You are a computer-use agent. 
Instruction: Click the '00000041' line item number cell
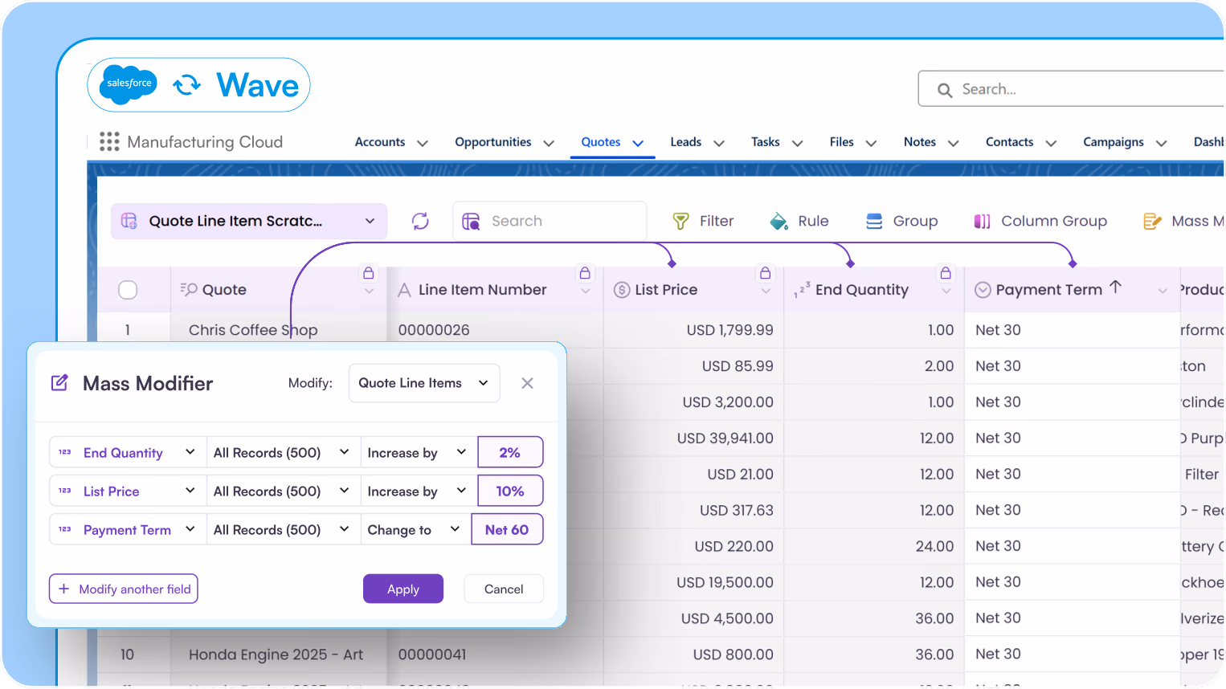tap(432, 654)
